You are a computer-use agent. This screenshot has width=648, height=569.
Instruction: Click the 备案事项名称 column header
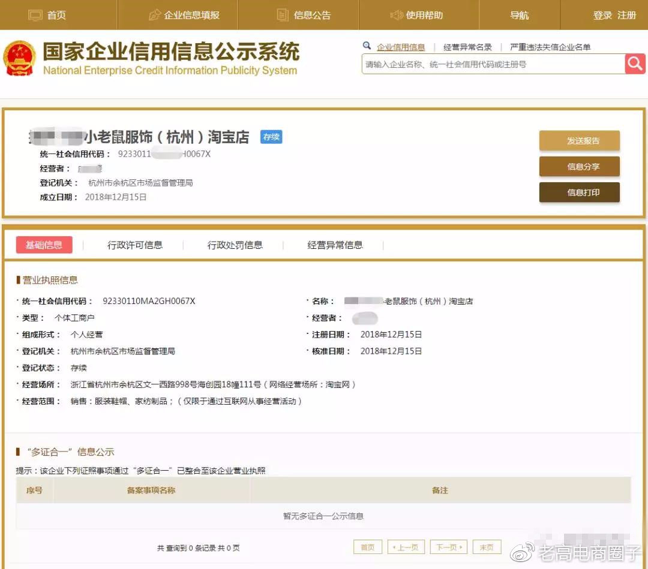pos(151,490)
